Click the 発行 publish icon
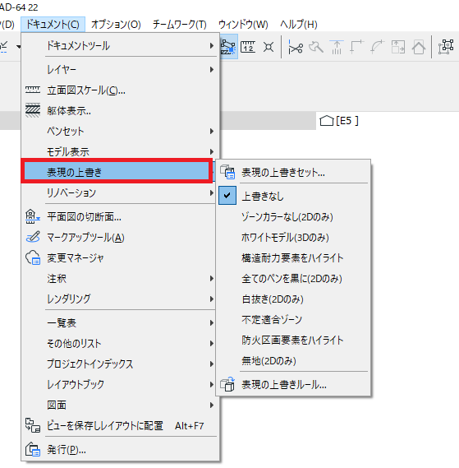This screenshot has width=459, height=468. tap(33, 449)
